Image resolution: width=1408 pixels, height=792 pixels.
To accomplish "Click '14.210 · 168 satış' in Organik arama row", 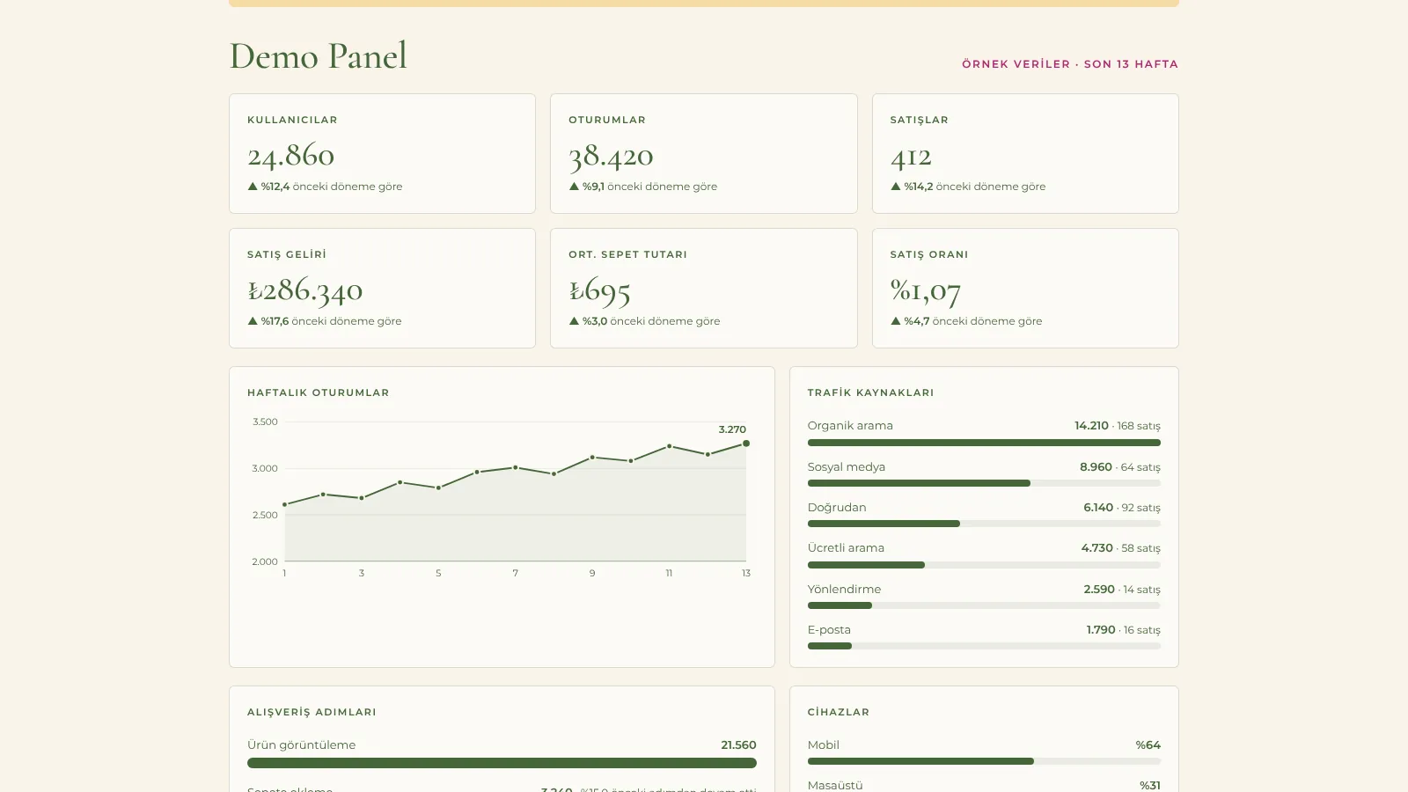I will pyautogui.click(x=1118, y=426).
